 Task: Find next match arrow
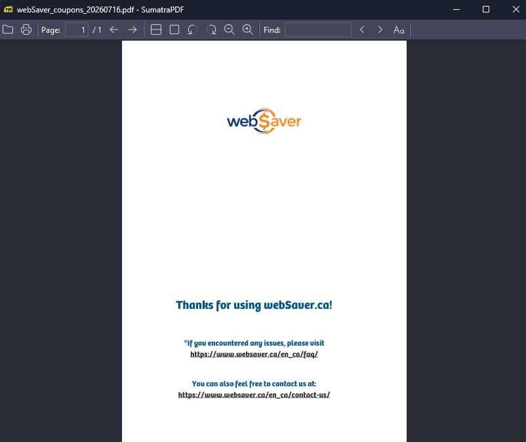click(380, 30)
